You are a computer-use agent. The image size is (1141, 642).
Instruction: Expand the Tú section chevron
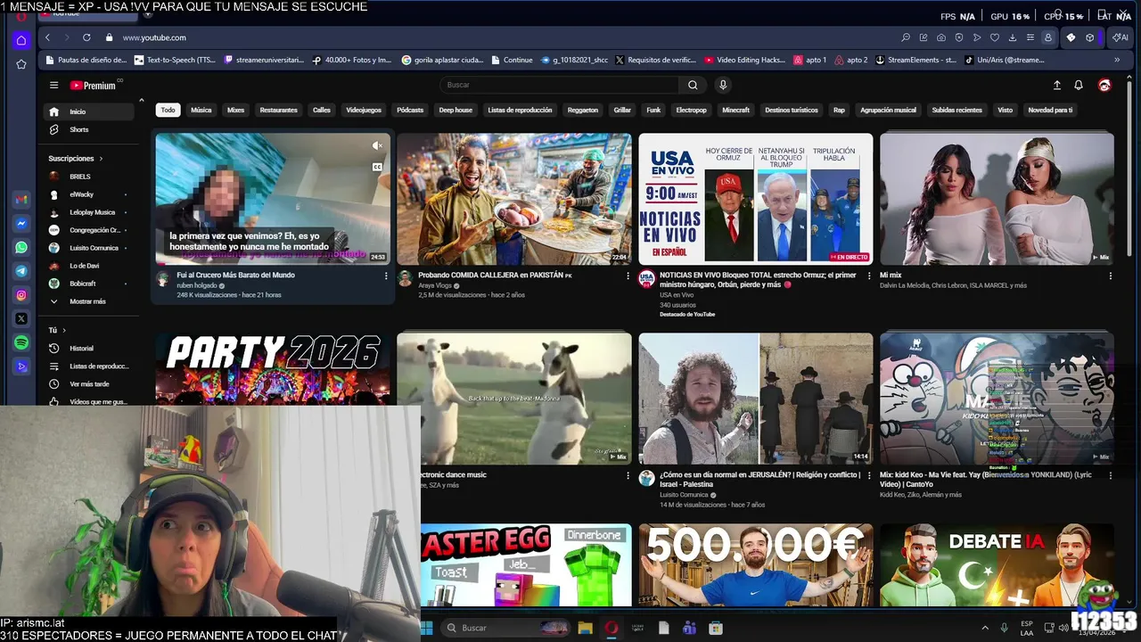64,330
